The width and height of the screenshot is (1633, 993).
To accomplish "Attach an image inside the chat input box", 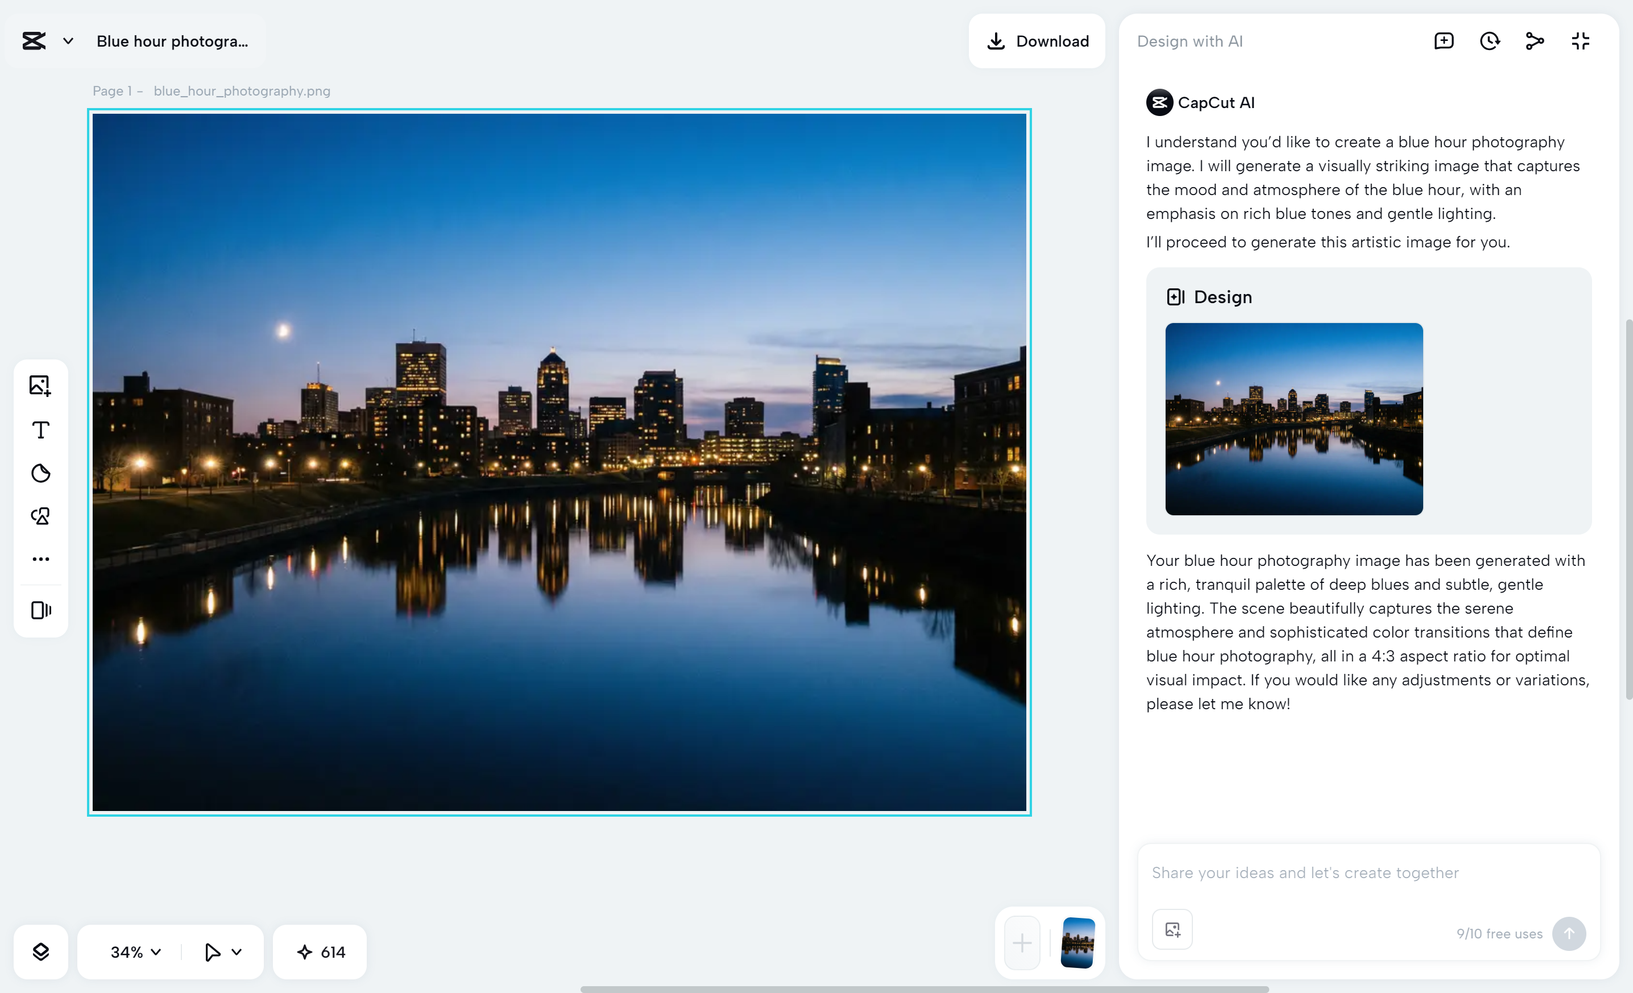I will tap(1172, 929).
